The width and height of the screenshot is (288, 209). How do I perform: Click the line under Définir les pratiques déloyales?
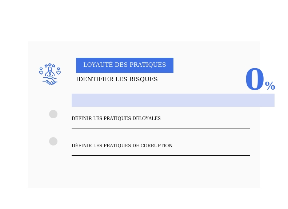click(160, 128)
